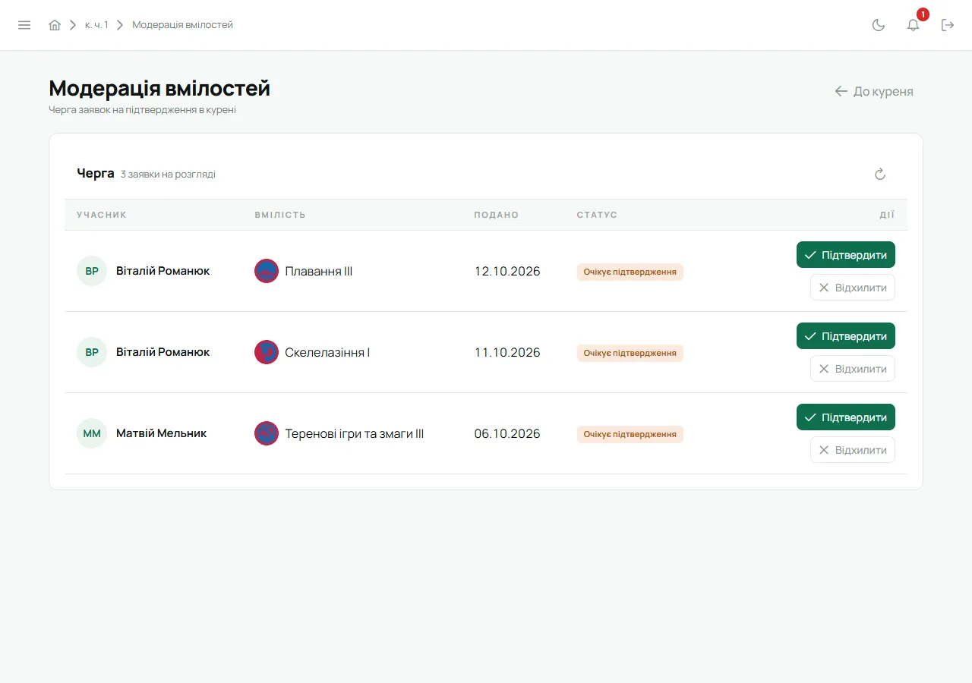Click the Теренові ігри та змаги badge icon

click(267, 433)
